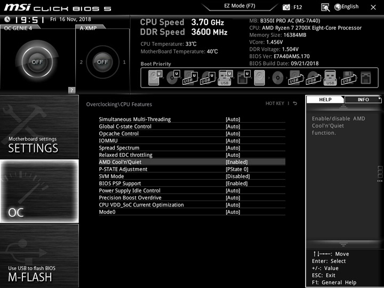
Task: Click the globe language icon
Action: point(338,7)
